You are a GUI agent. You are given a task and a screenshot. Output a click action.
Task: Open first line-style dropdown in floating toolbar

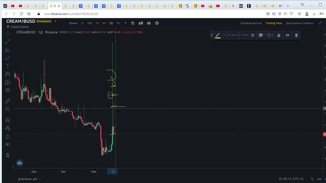(227, 35)
